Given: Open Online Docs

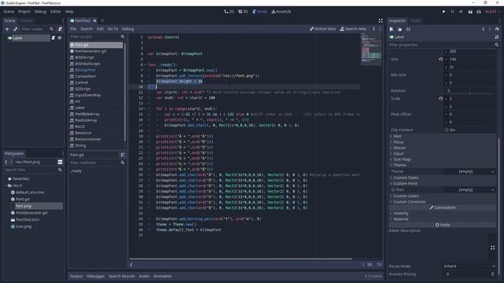Looking at the screenshot, I should pyautogui.click(x=323, y=29).
